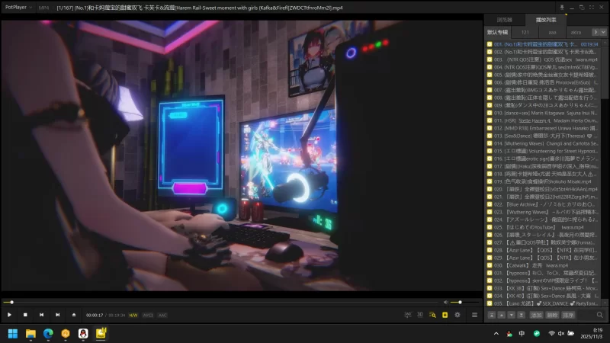Select playlist entry 028 Azur Lane

[x=543, y=250]
